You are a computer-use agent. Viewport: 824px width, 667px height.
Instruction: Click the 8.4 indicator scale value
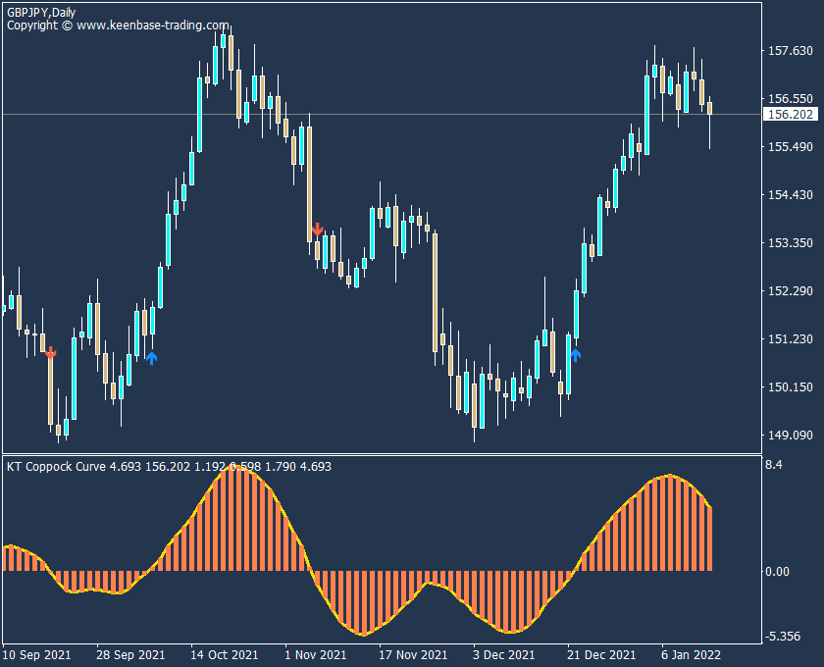[x=774, y=465]
